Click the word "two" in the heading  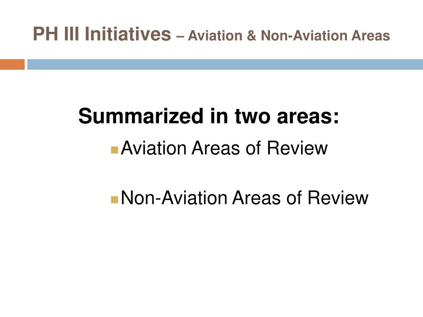[252, 116]
